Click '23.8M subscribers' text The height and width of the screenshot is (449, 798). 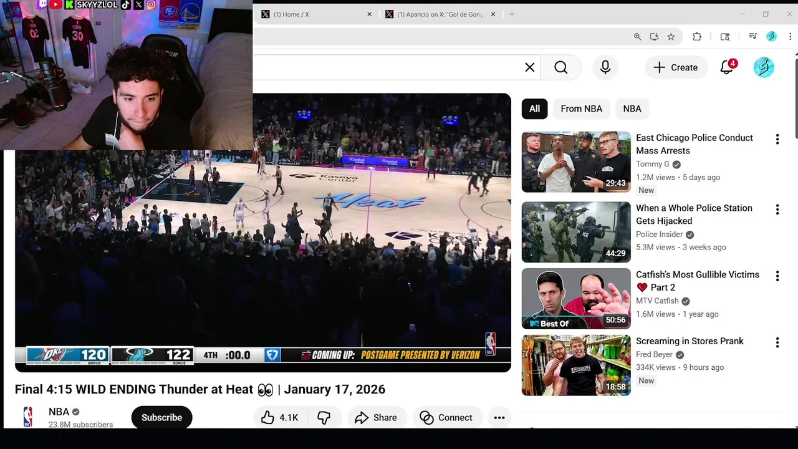click(81, 425)
